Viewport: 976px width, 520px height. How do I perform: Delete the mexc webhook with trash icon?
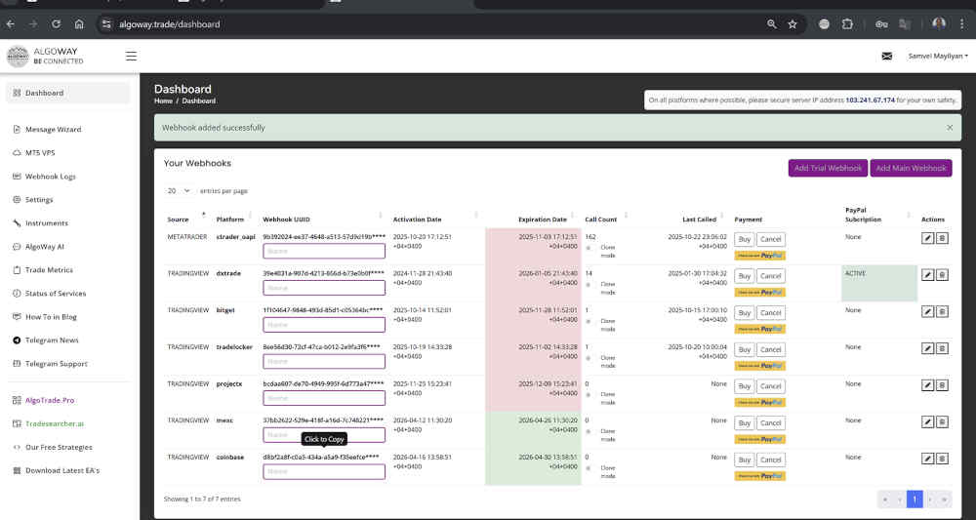click(x=943, y=421)
